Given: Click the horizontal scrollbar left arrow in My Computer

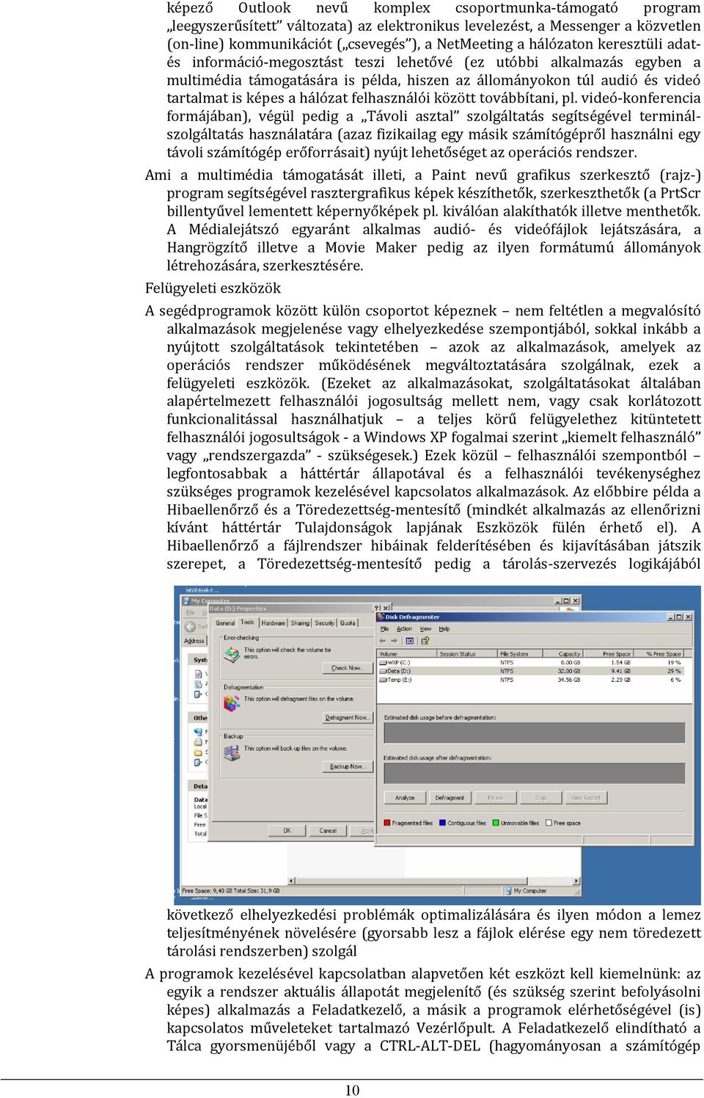Looking at the screenshot, I should click(291, 881).
